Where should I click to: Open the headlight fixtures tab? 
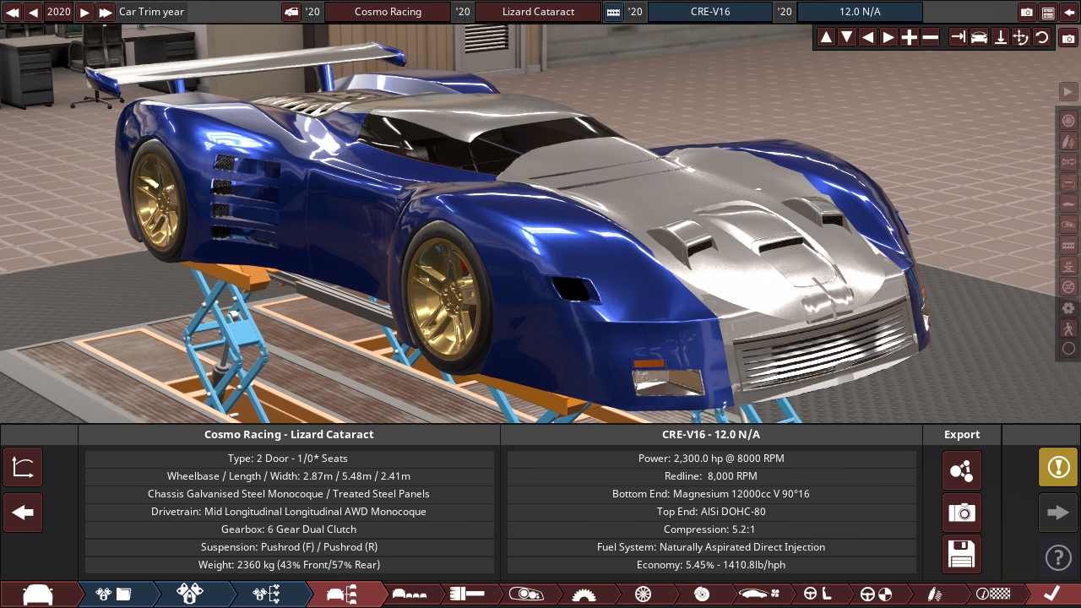tap(525, 594)
